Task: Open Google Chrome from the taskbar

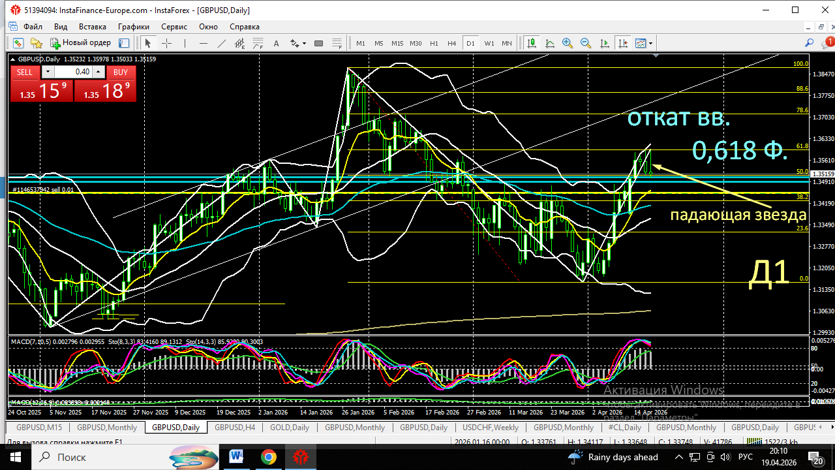Action: [x=268, y=457]
